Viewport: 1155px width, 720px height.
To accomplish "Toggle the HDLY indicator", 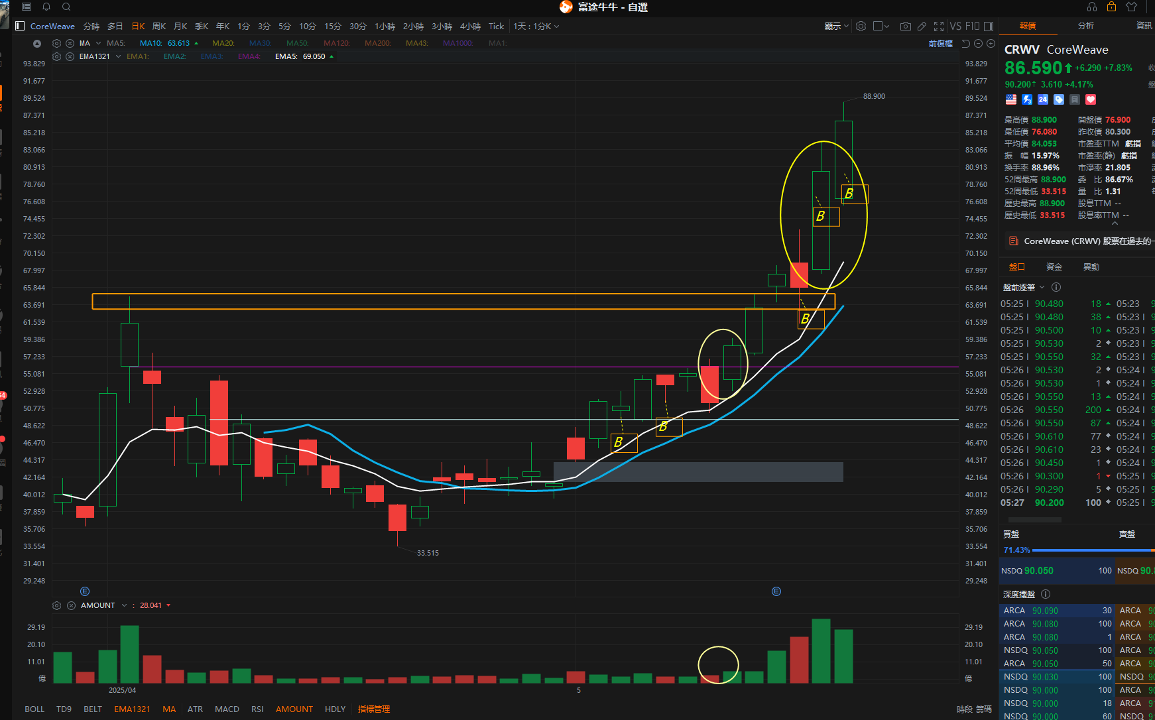I will (x=335, y=709).
